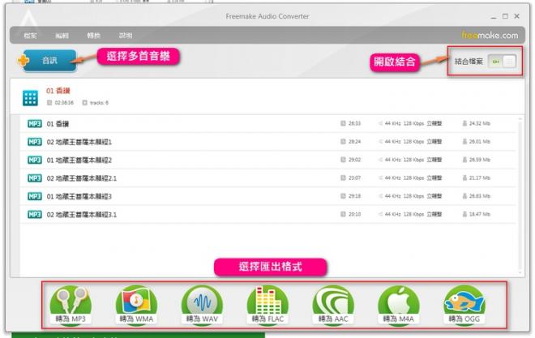Toggle the 結合檔案 switch
This screenshot has height=338, width=535.
click(502, 62)
